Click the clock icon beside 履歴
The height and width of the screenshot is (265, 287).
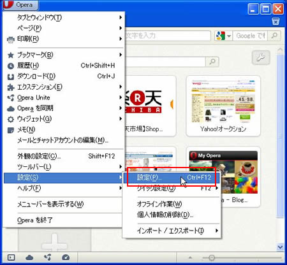(x=11, y=66)
